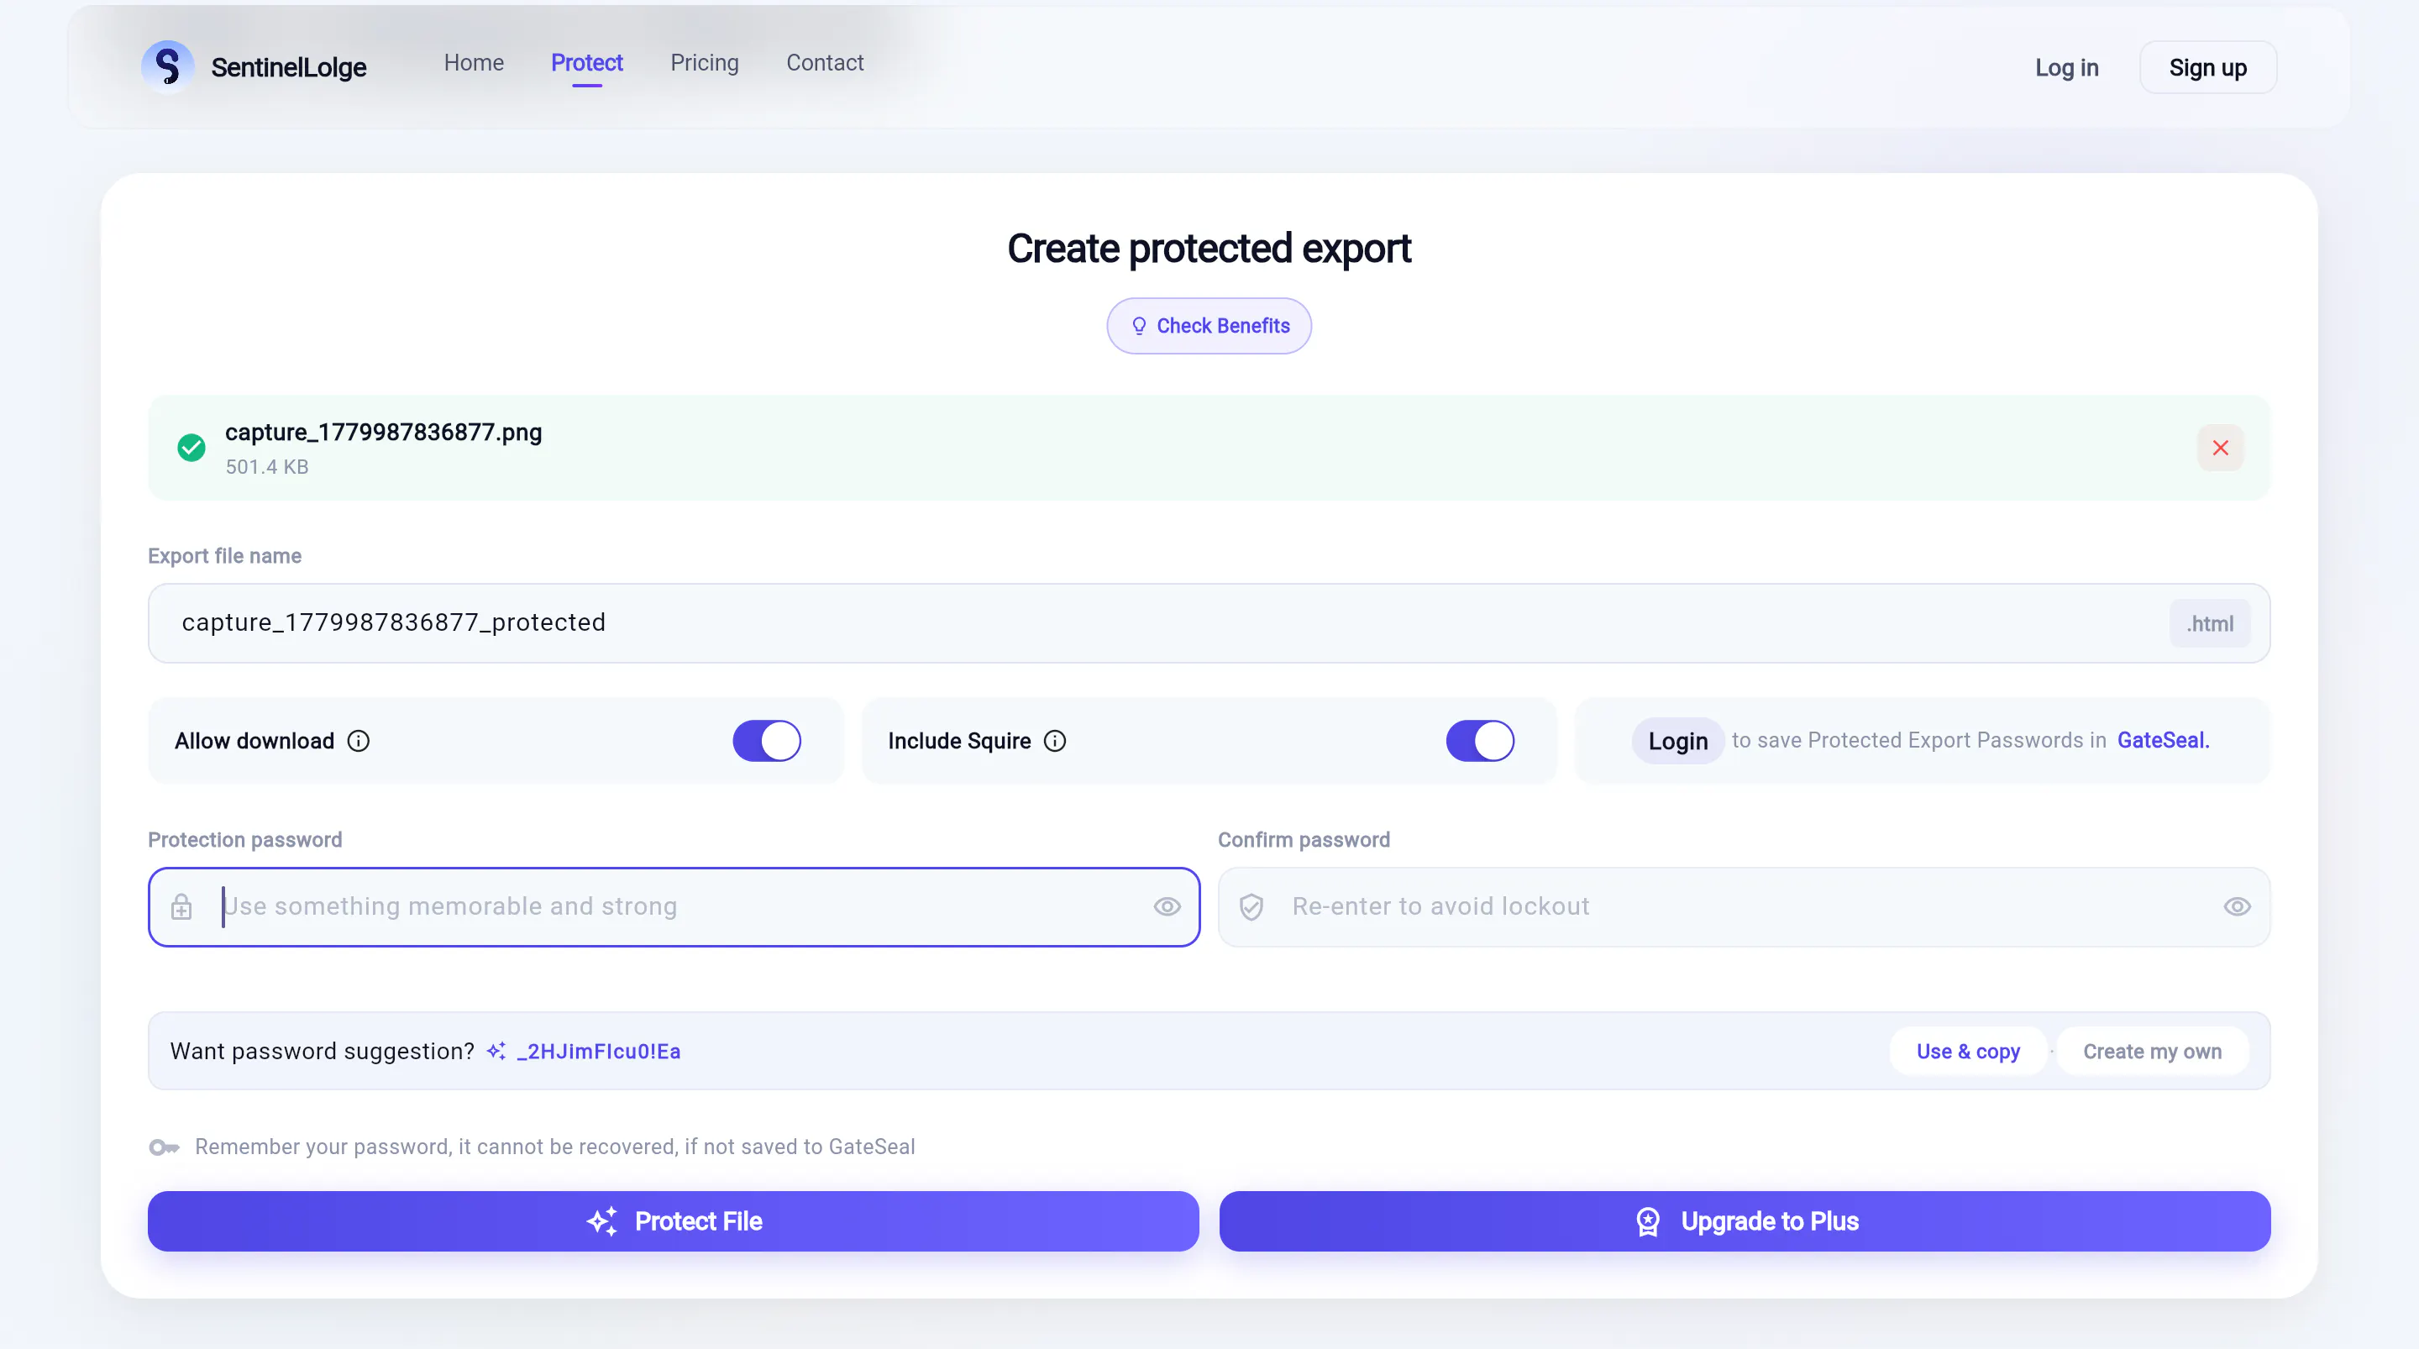
Task: Remove the uploaded capture file with the red X
Action: tap(2220, 448)
